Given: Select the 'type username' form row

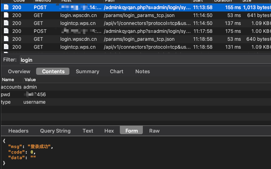Looking at the screenshot, I should click(x=136, y=102).
